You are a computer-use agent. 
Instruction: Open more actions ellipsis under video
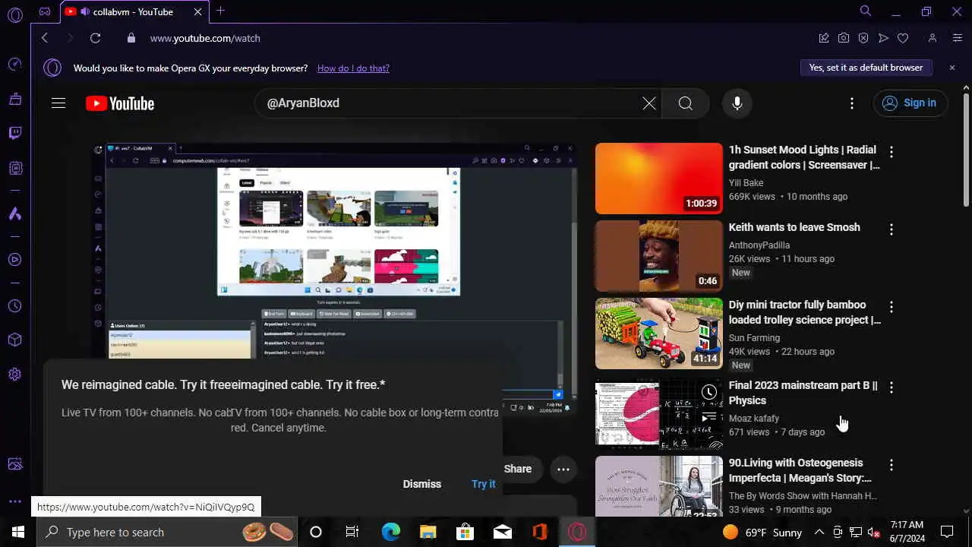pyautogui.click(x=563, y=470)
